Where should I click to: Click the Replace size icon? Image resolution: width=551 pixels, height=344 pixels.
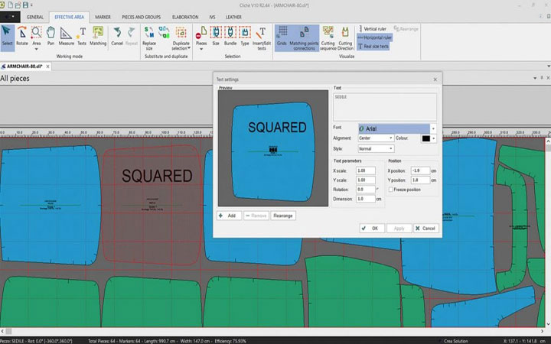(149, 34)
